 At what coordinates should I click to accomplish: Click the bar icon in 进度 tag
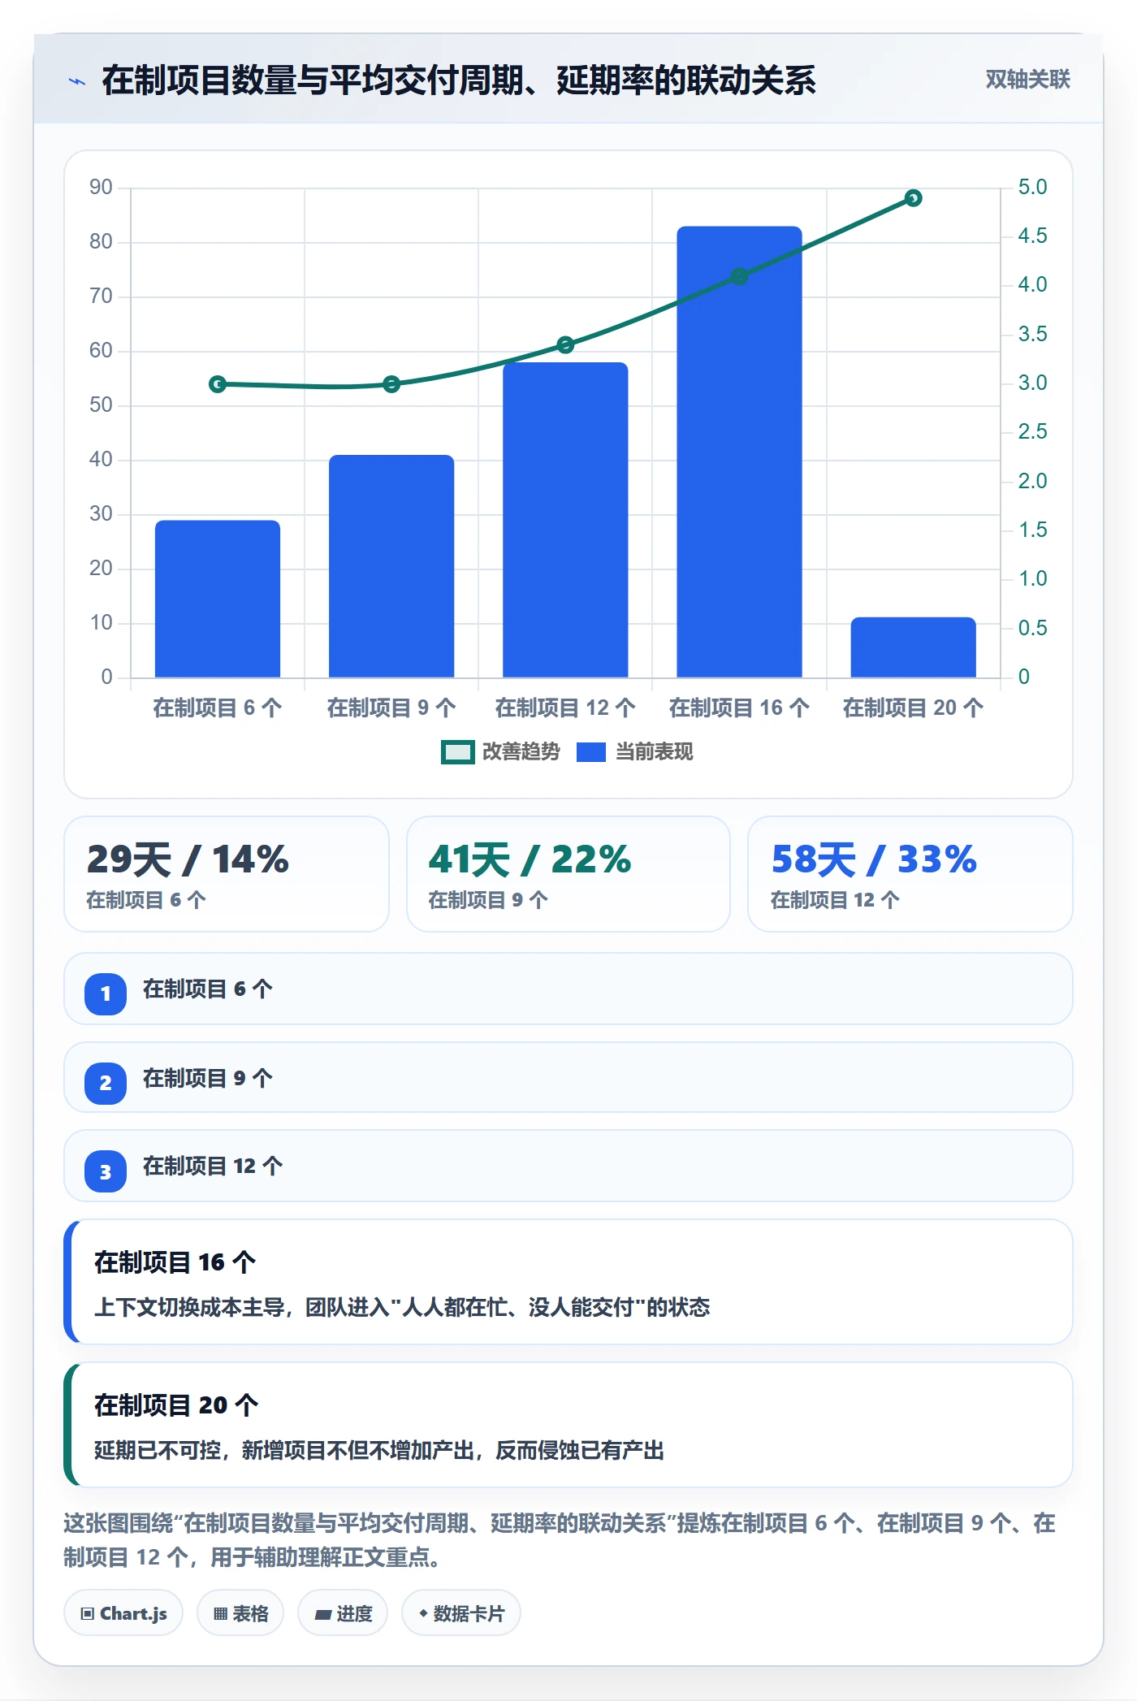[322, 1615]
